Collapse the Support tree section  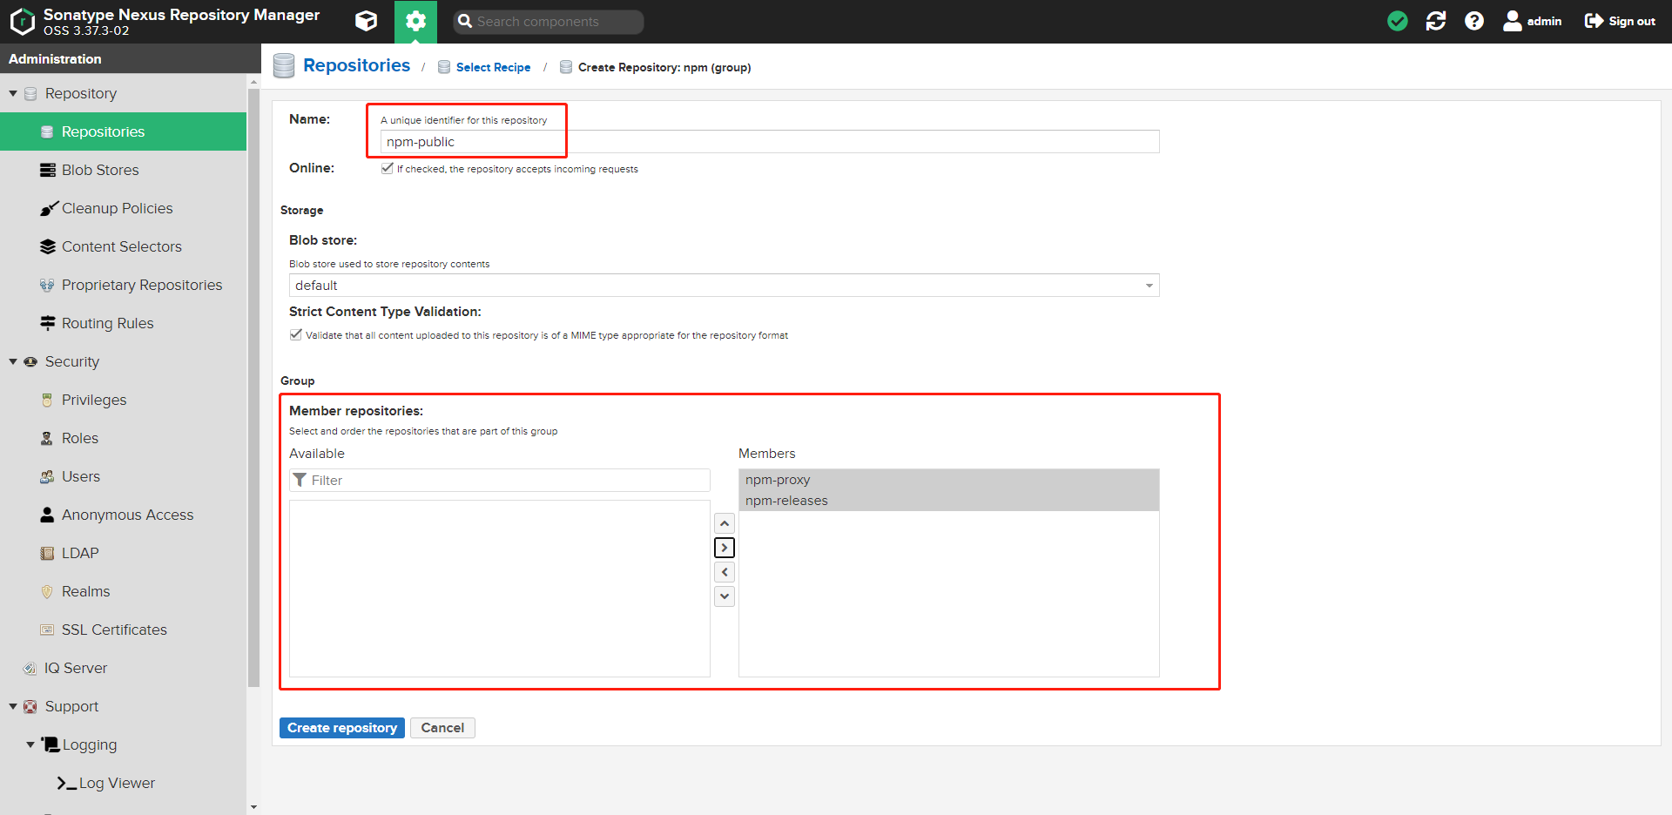(13, 706)
